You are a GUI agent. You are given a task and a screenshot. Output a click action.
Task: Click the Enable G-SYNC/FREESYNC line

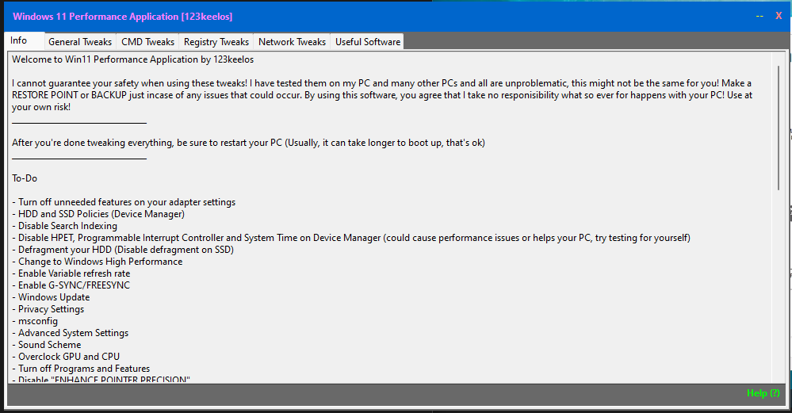click(x=71, y=285)
